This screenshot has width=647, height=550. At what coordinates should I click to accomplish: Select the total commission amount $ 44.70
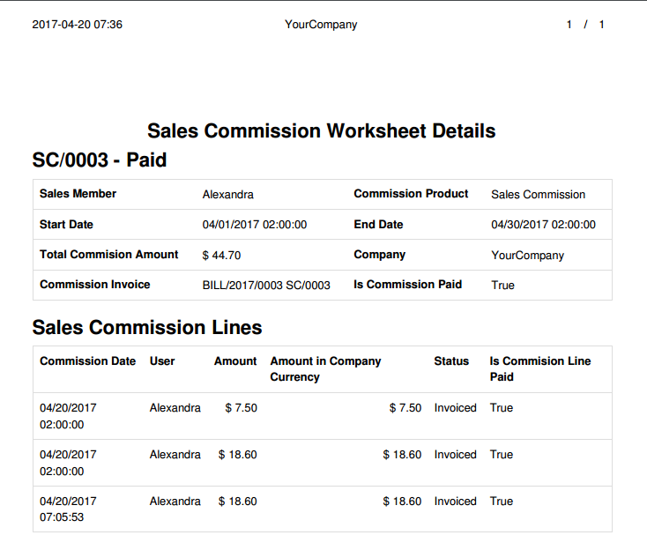221,256
